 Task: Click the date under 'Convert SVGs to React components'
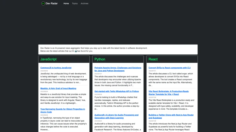click(152, 71)
